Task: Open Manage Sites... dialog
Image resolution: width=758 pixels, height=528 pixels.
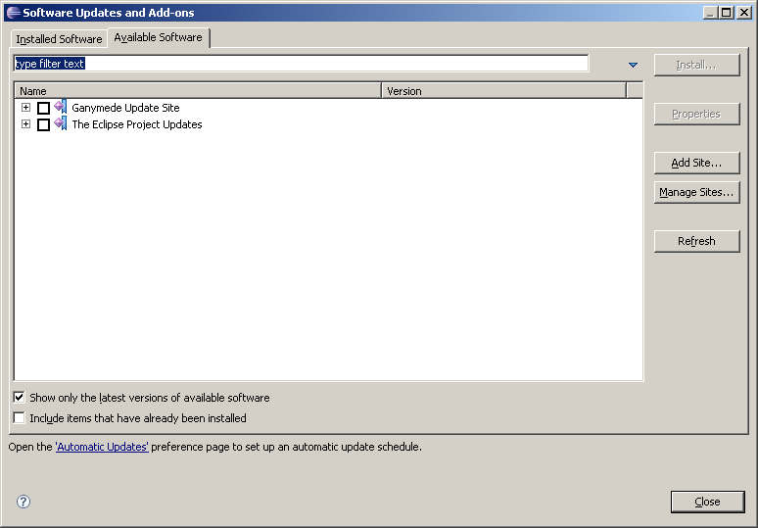Action: point(696,192)
